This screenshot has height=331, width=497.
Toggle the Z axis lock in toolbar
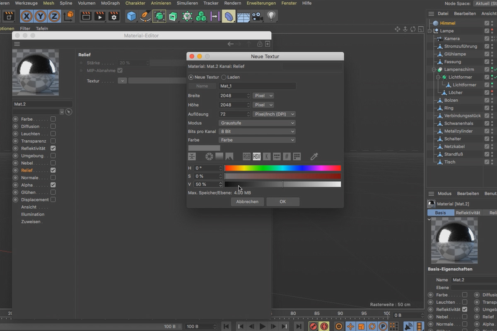tap(54, 16)
